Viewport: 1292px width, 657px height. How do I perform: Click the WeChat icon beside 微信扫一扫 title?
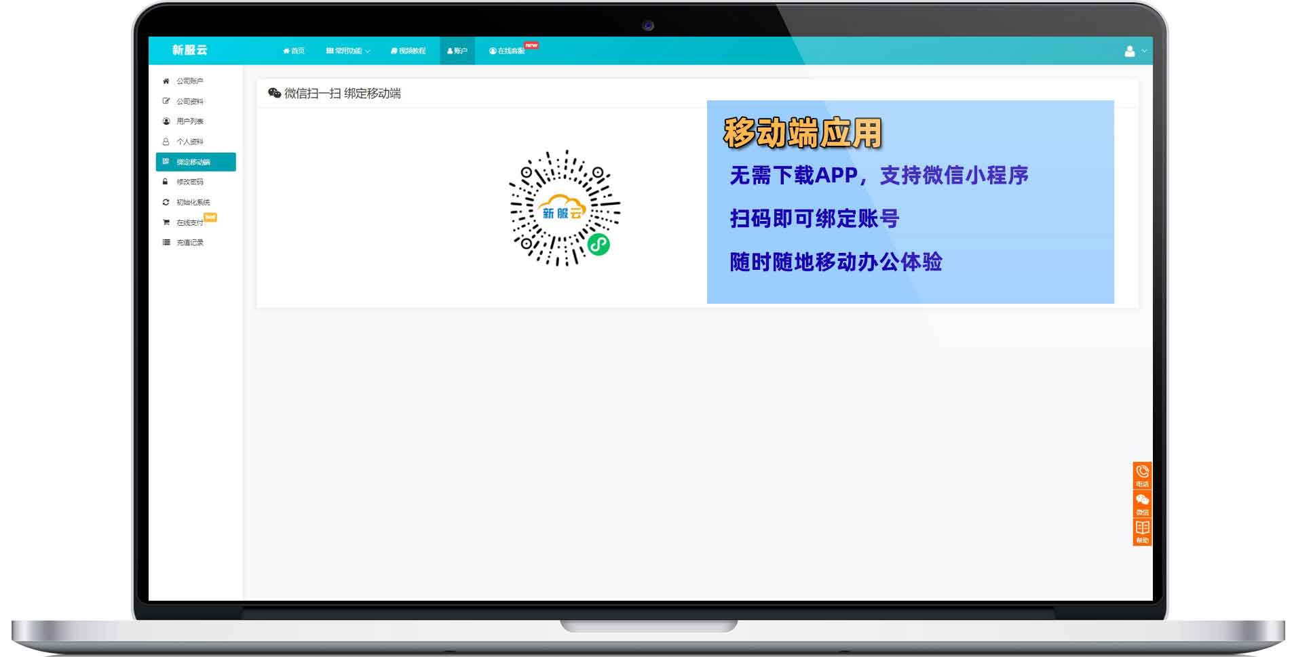click(x=274, y=93)
